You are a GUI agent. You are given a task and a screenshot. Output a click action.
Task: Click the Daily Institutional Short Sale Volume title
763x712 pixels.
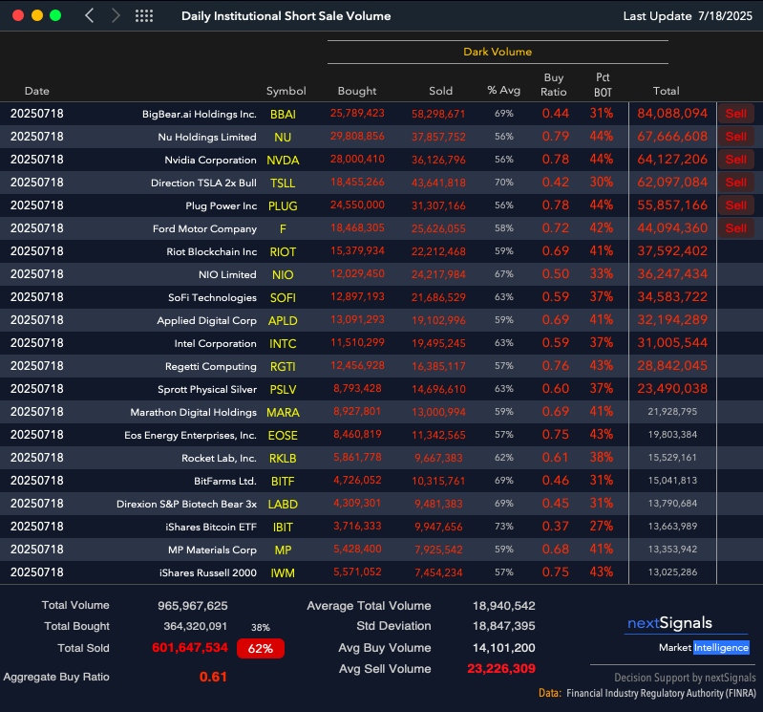(x=286, y=16)
